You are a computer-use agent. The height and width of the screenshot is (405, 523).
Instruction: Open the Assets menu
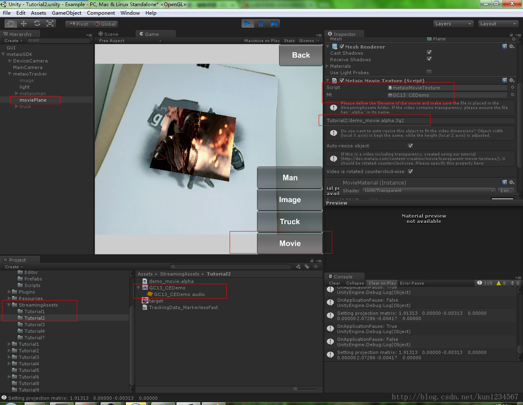(38, 13)
